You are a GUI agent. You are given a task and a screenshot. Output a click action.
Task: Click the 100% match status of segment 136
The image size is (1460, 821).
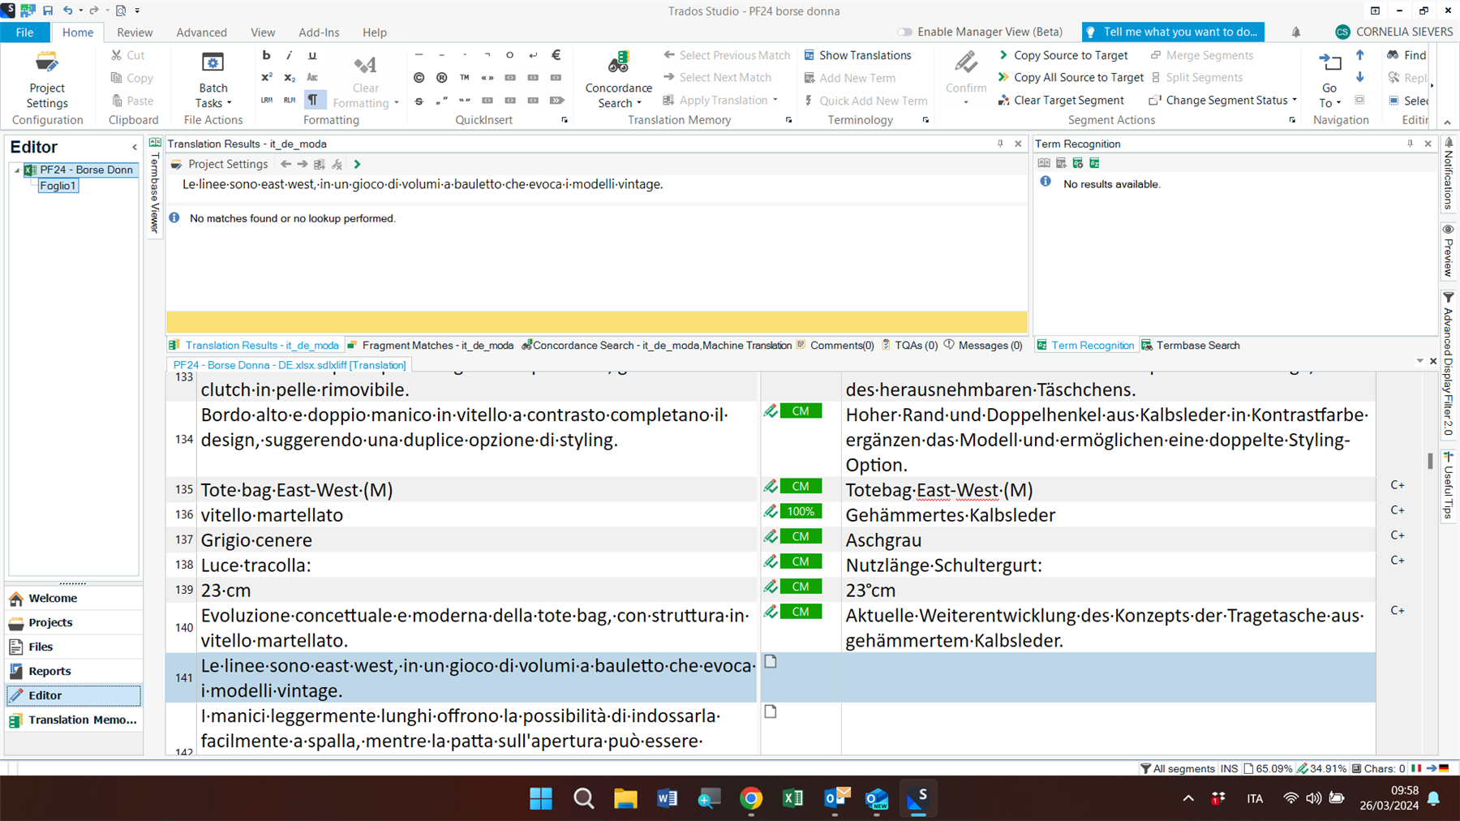click(x=801, y=512)
